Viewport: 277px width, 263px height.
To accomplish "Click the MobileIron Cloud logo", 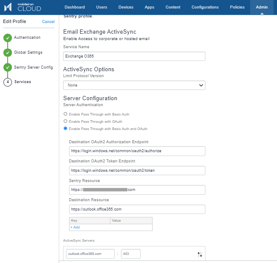I will [x=23, y=7].
